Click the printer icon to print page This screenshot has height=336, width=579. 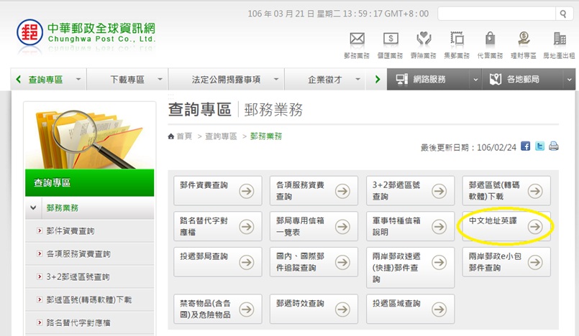pos(554,146)
